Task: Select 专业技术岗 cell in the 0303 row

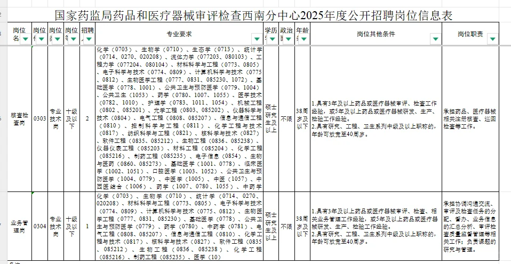Action: [x=55, y=119]
